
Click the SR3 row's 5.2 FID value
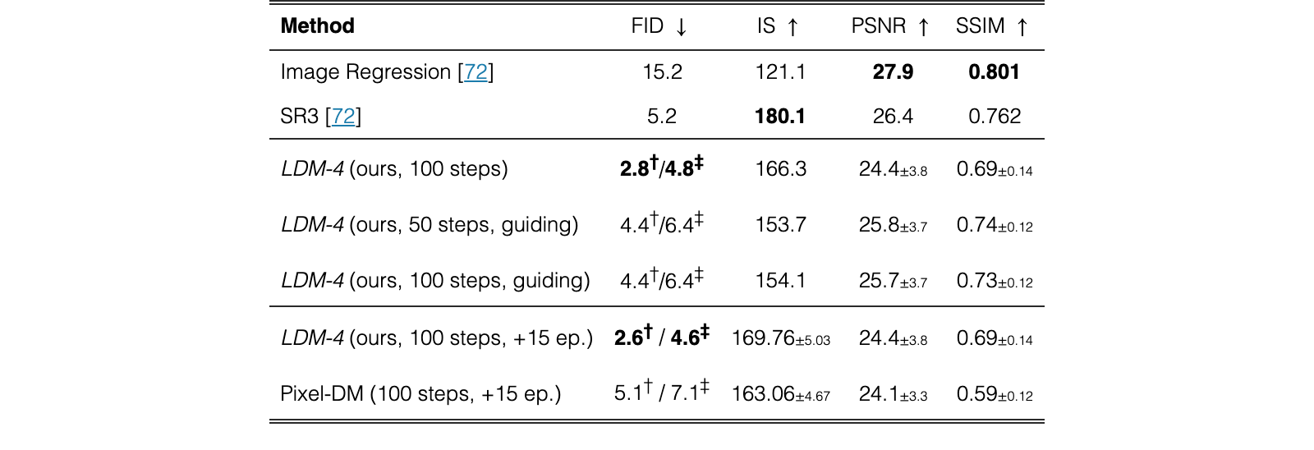(662, 117)
